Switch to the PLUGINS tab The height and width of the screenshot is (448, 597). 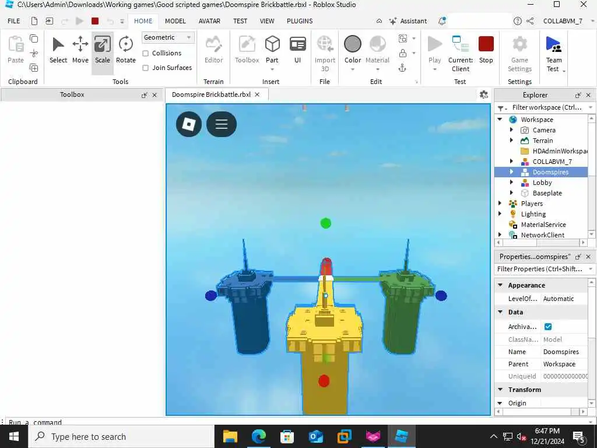coord(300,21)
